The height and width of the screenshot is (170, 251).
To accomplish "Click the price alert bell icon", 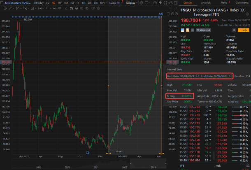I will 234,30.
